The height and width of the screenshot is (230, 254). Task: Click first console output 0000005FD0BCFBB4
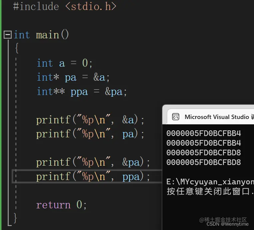pos(204,133)
